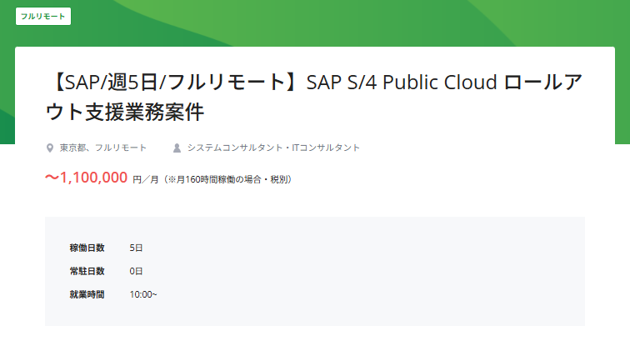Click the 【SAP/週5日/フルリモート】 part of the title
The height and width of the screenshot is (346, 630).
click(x=172, y=83)
